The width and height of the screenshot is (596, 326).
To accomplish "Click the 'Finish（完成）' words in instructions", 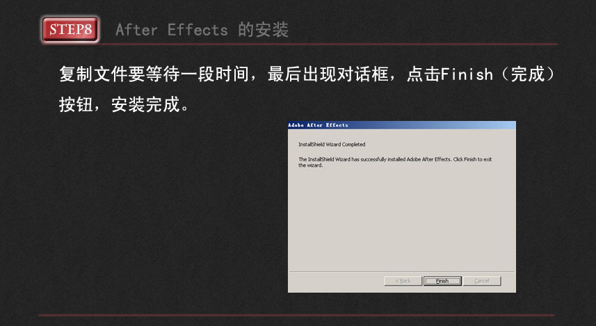I will pyautogui.click(x=498, y=74).
